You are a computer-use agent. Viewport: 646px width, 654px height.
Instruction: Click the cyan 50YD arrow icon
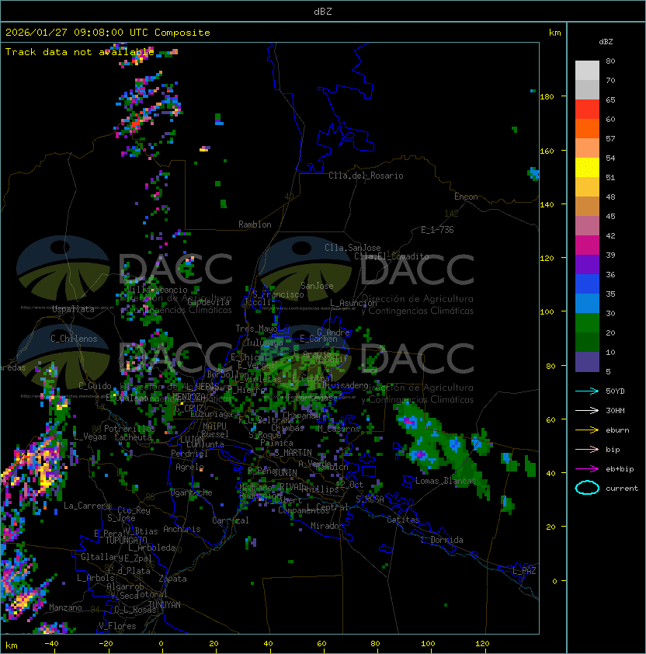click(x=587, y=391)
